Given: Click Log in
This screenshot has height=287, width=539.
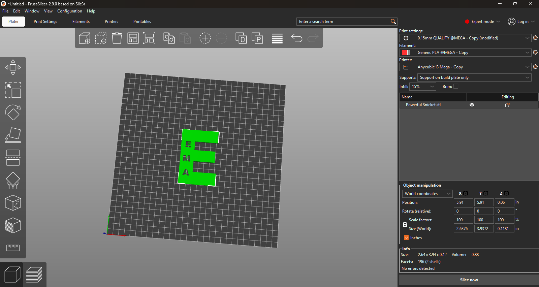Looking at the screenshot, I should coord(521,22).
